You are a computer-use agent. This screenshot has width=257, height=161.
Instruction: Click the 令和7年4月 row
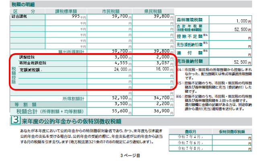point(210,137)
